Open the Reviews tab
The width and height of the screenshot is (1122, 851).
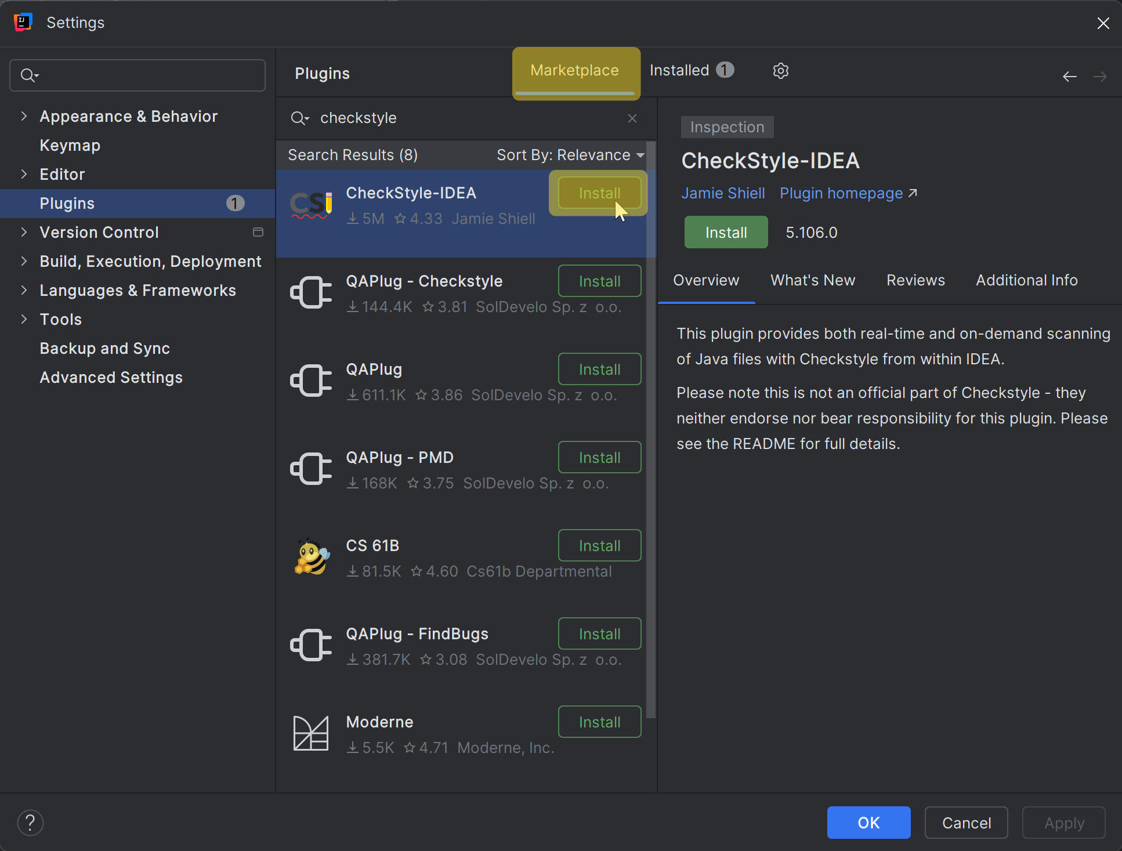(915, 281)
